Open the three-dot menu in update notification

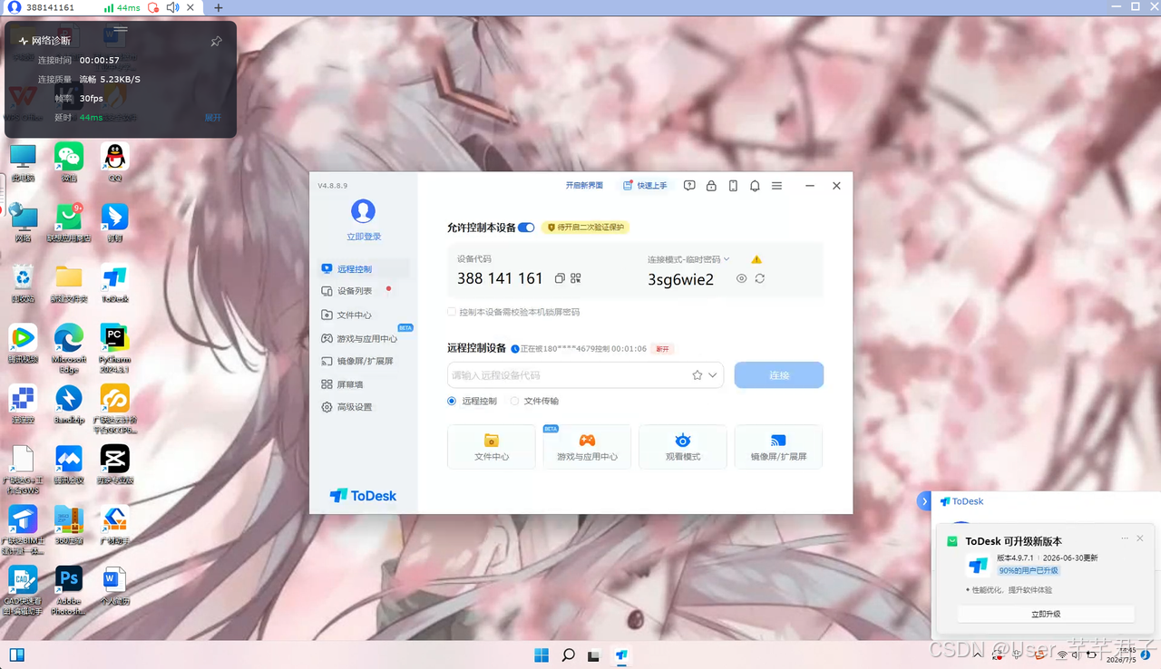pos(1125,538)
